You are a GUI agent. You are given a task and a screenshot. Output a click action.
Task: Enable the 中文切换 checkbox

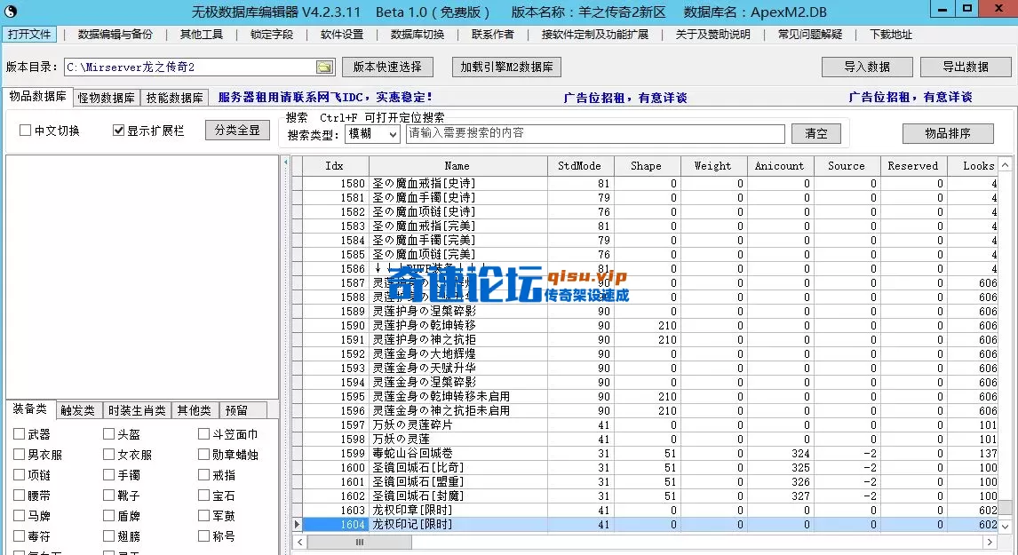tap(26, 131)
